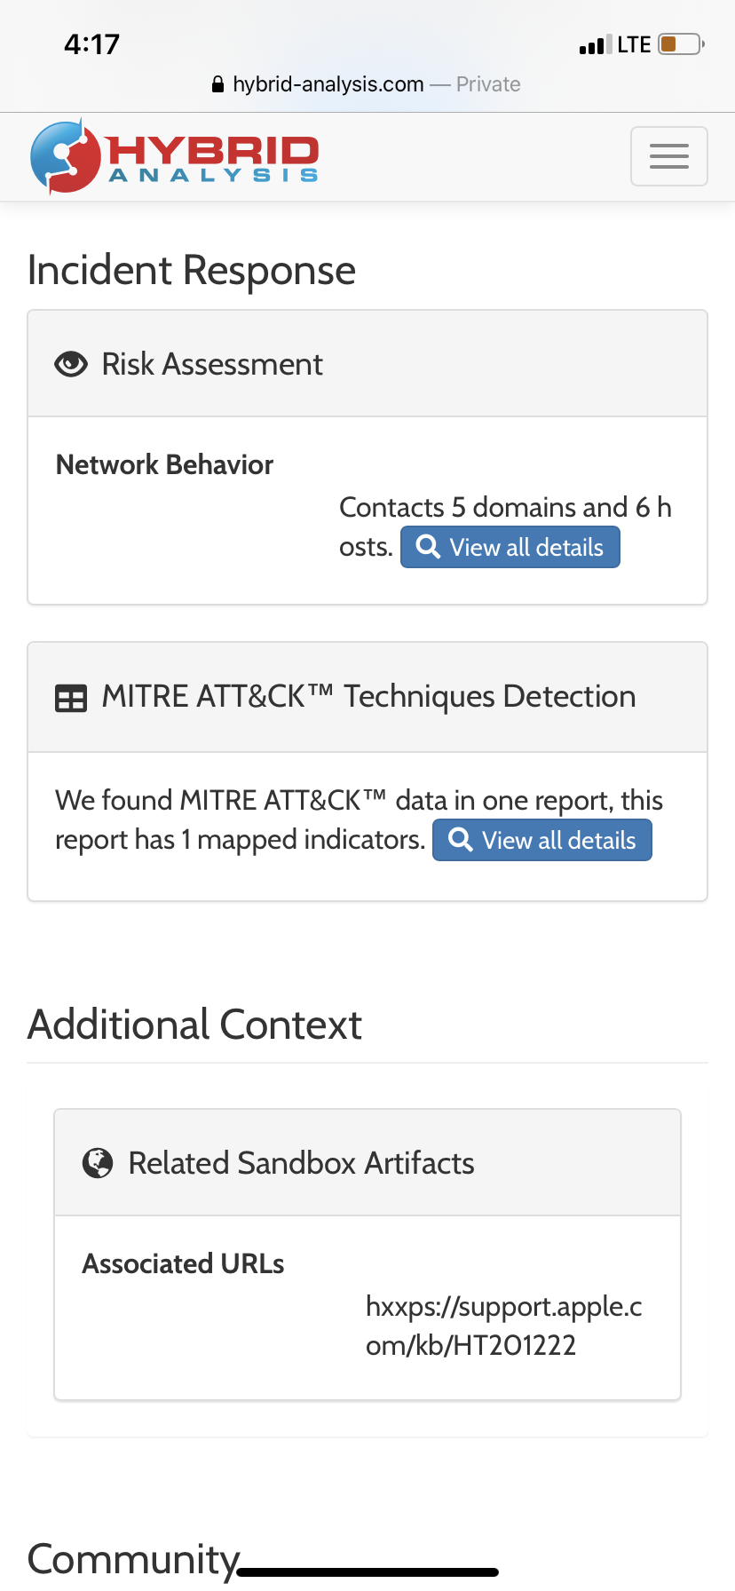Click the Hybrid Analysis logo

174,156
